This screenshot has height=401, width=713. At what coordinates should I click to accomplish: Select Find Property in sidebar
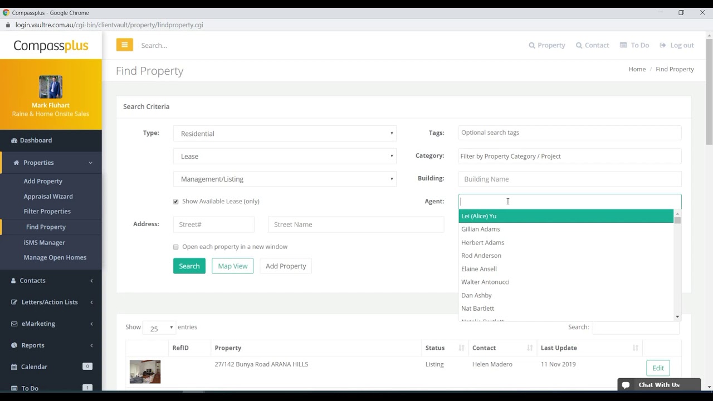click(46, 227)
